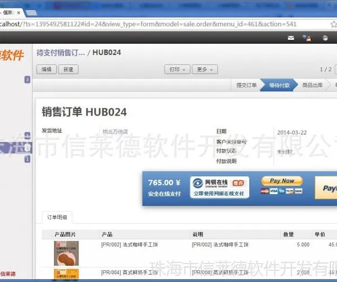
Task: Bookmark page with the star icon
Action: click(334, 24)
